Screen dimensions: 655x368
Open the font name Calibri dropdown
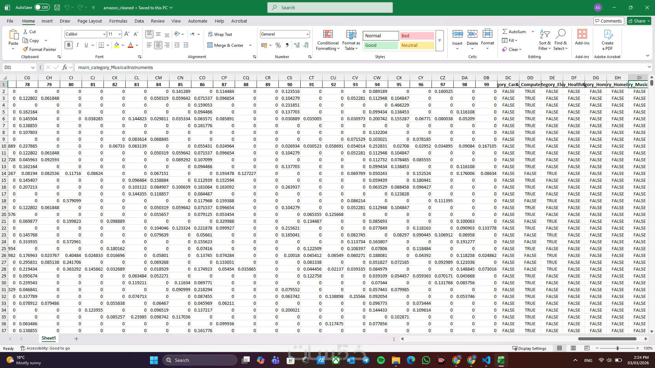coord(104,34)
